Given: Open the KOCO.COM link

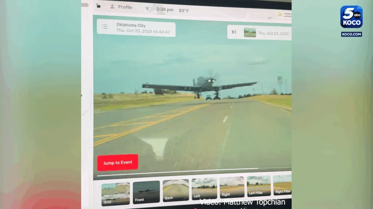Looking at the screenshot, I should 351,34.
